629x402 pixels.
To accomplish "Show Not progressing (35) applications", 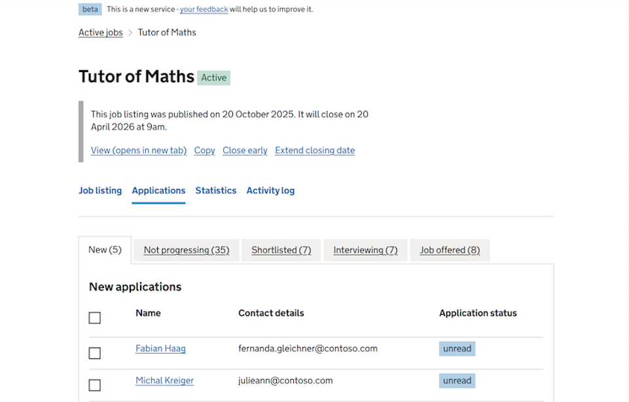I will click(187, 250).
